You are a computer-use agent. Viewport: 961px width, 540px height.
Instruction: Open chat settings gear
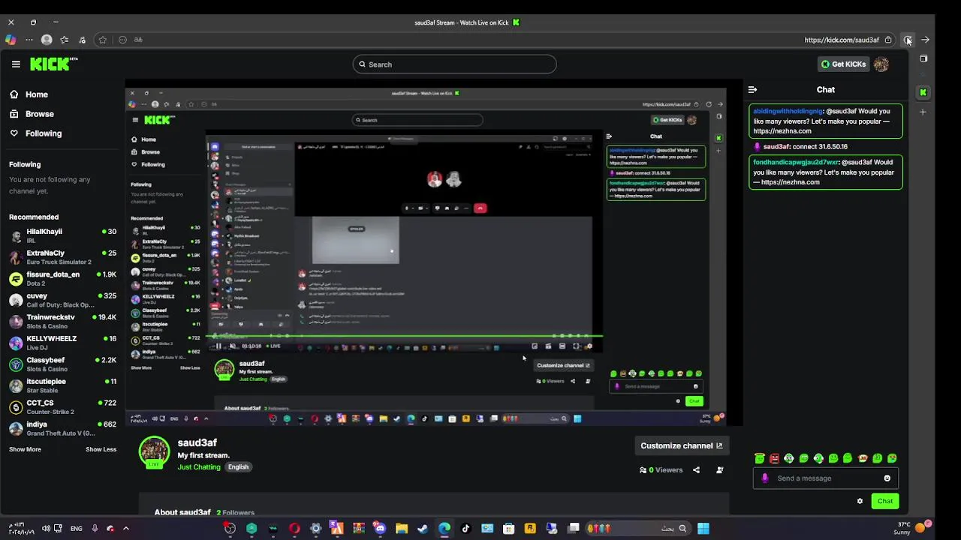click(860, 501)
